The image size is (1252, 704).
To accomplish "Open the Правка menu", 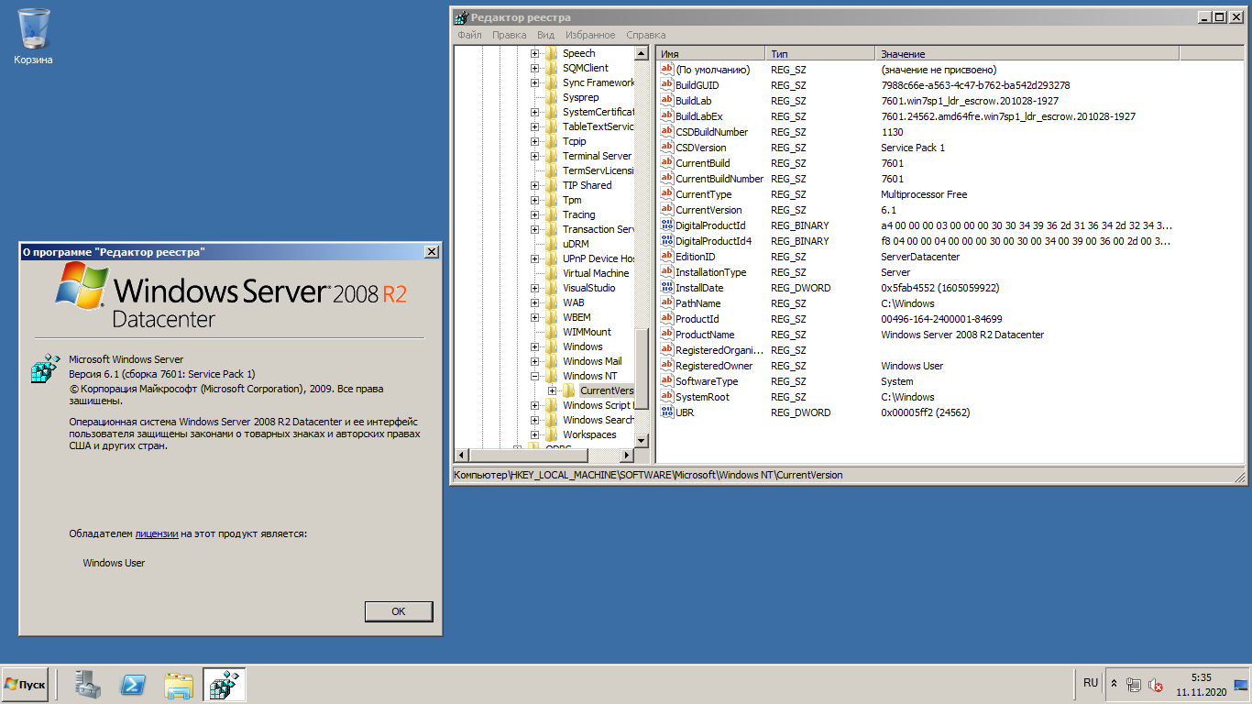I will [x=509, y=35].
